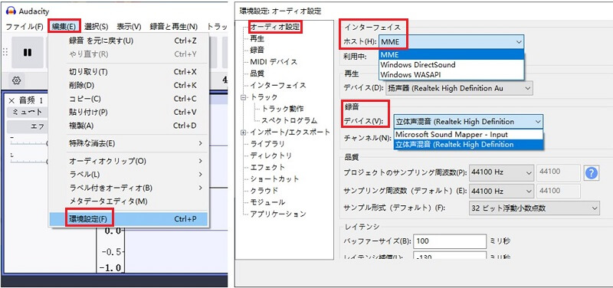Click the Pause button in Audacity toolbar
Viewport: 613px width, 288px height.
(x=28, y=52)
